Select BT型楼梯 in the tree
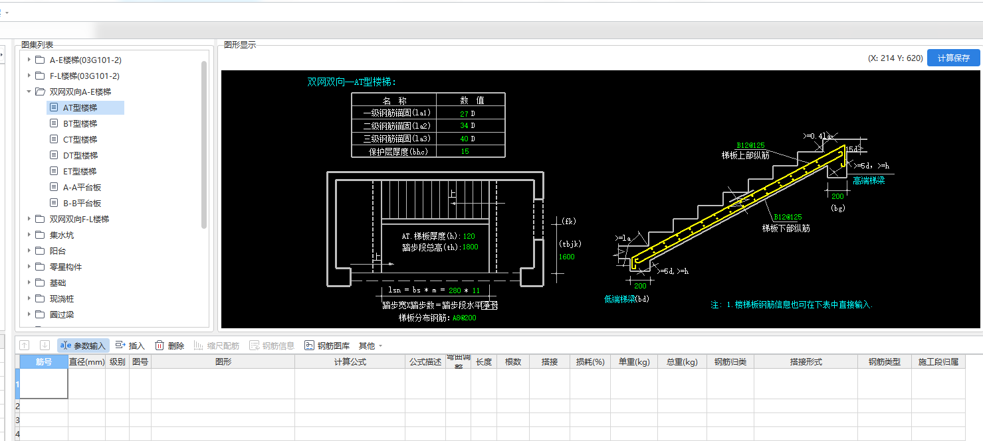Image resolution: width=983 pixels, height=441 pixels. [x=80, y=123]
